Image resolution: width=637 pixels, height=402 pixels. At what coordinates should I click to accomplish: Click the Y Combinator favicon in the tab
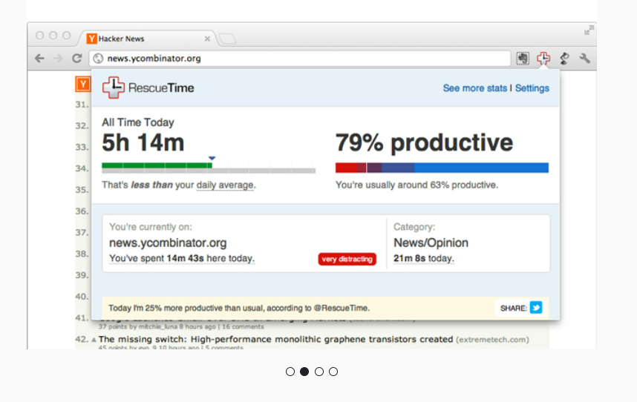[x=91, y=39]
